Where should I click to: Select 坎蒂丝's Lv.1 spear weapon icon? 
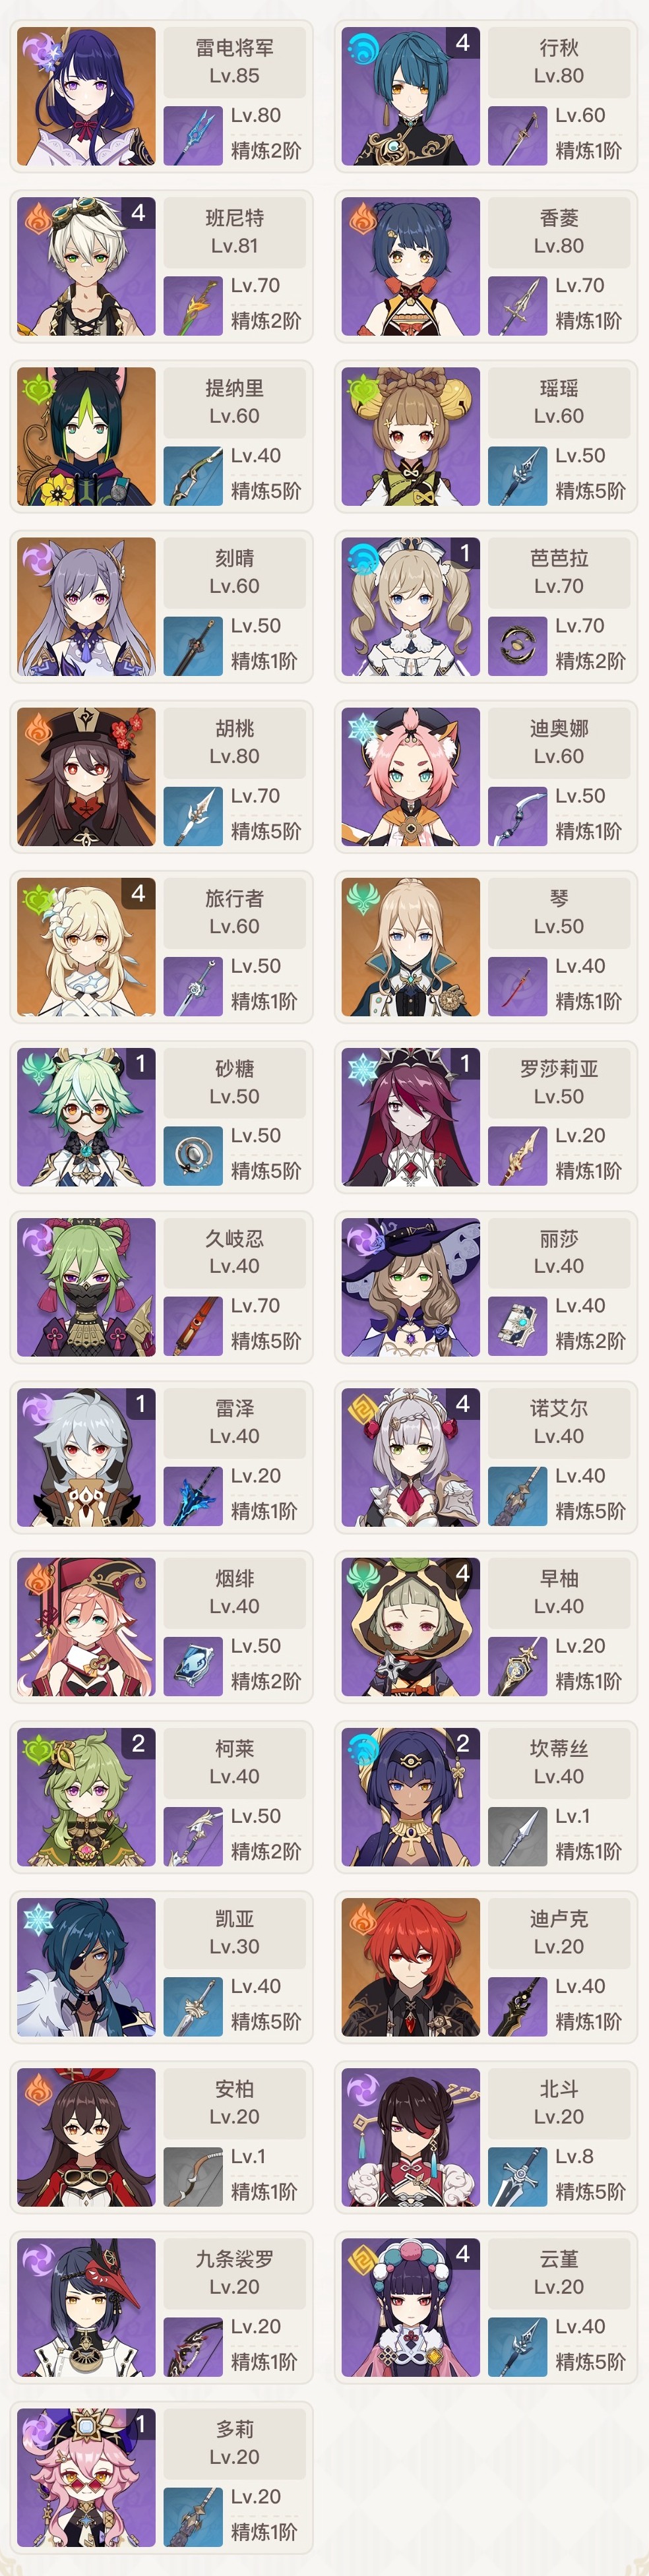[x=517, y=1836]
